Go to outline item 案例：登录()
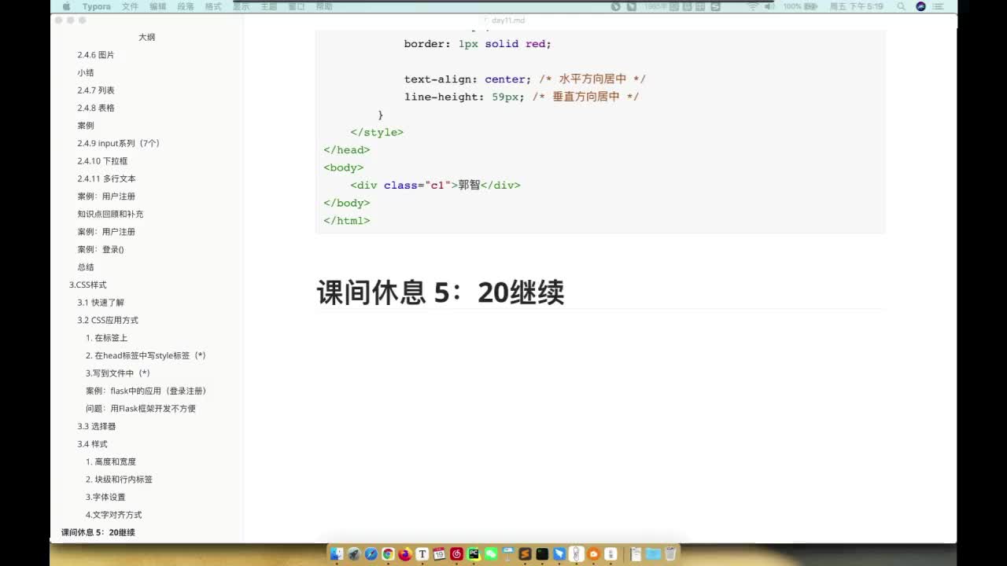Image resolution: width=1007 pixels, height=566 pixels. (x=101, y=249)
